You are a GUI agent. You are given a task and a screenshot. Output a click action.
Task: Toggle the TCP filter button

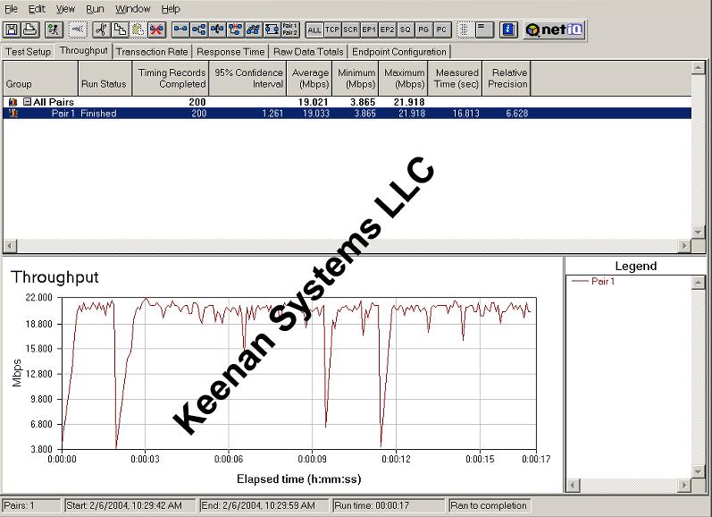pos(332,30)
